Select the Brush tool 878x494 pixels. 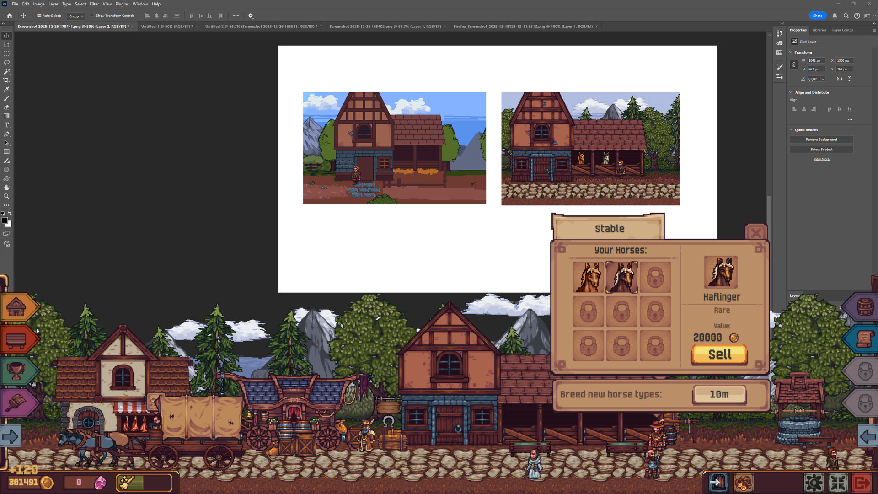[6, 98]
